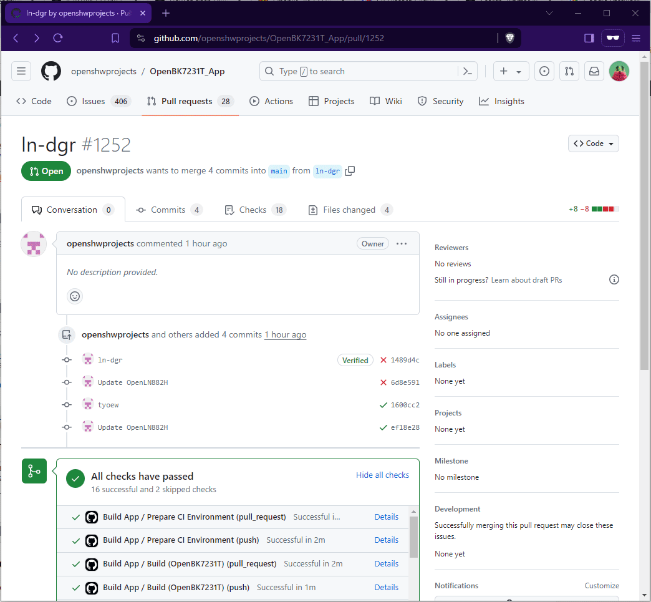View passed status of commit 1600cc2
This screenshot has height=602, width=651.
[x=383, y=405]
